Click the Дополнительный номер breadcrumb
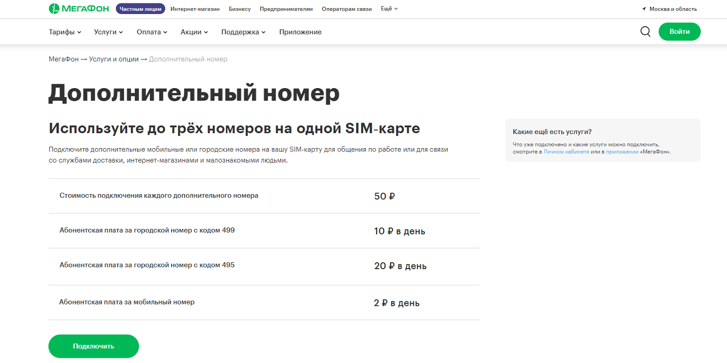 click(188, 59)
